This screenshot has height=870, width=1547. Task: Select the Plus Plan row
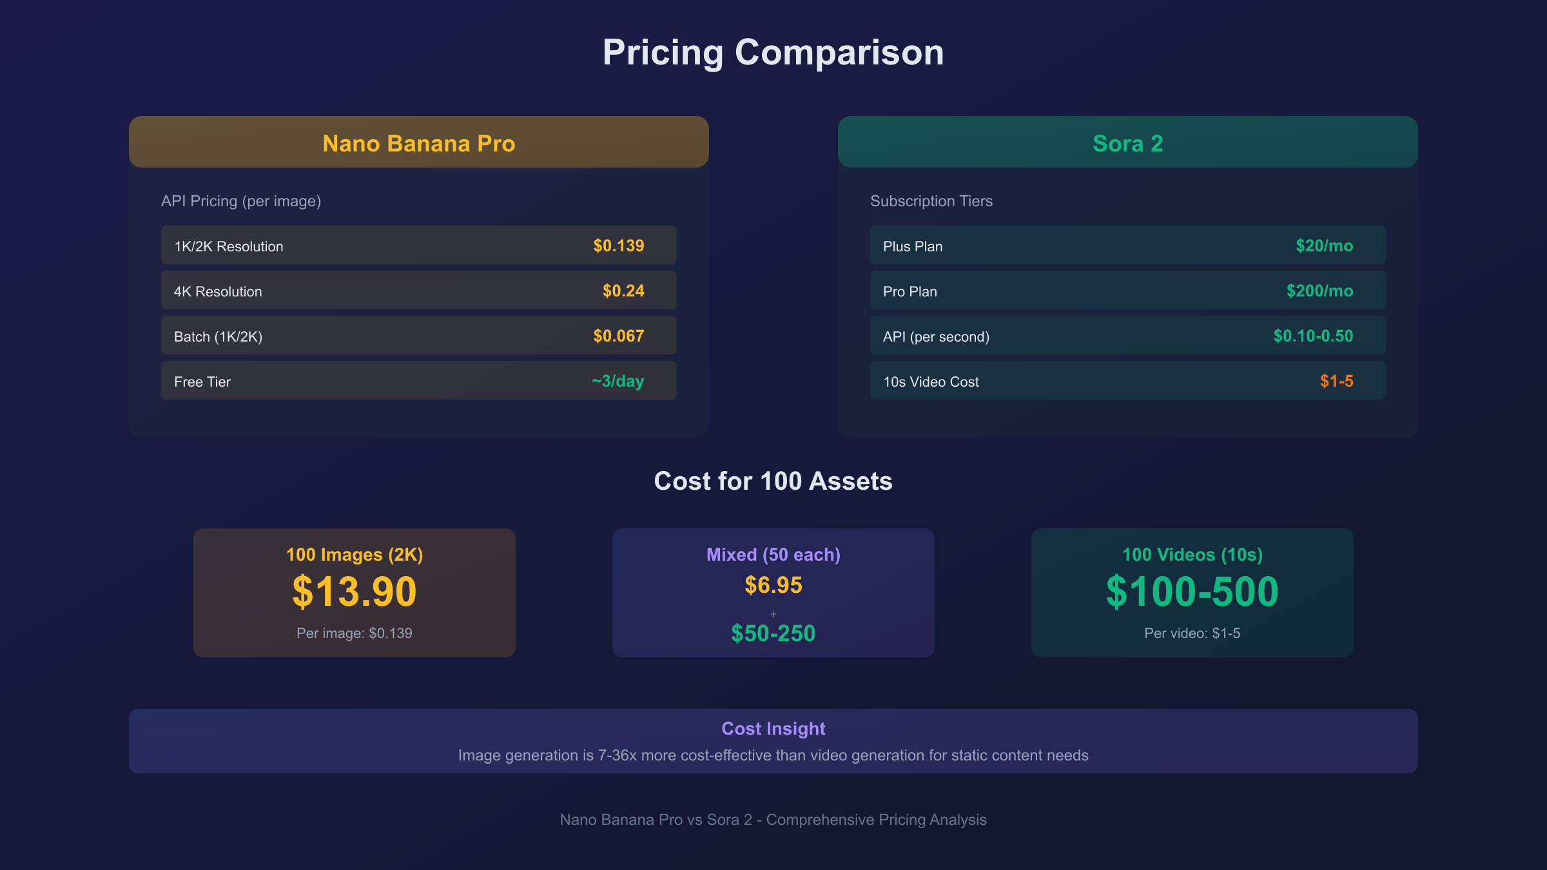(1128, 246)
